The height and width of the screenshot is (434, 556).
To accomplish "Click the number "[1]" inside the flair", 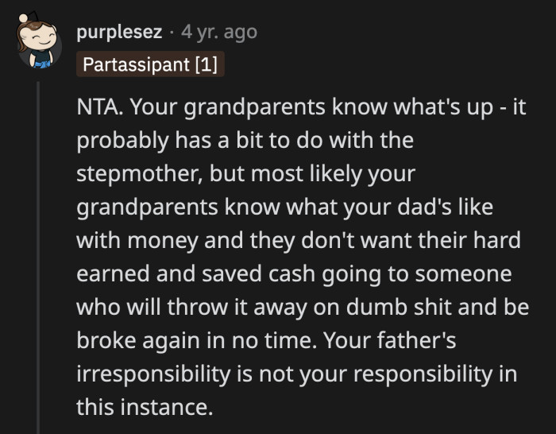I will 205,64.
